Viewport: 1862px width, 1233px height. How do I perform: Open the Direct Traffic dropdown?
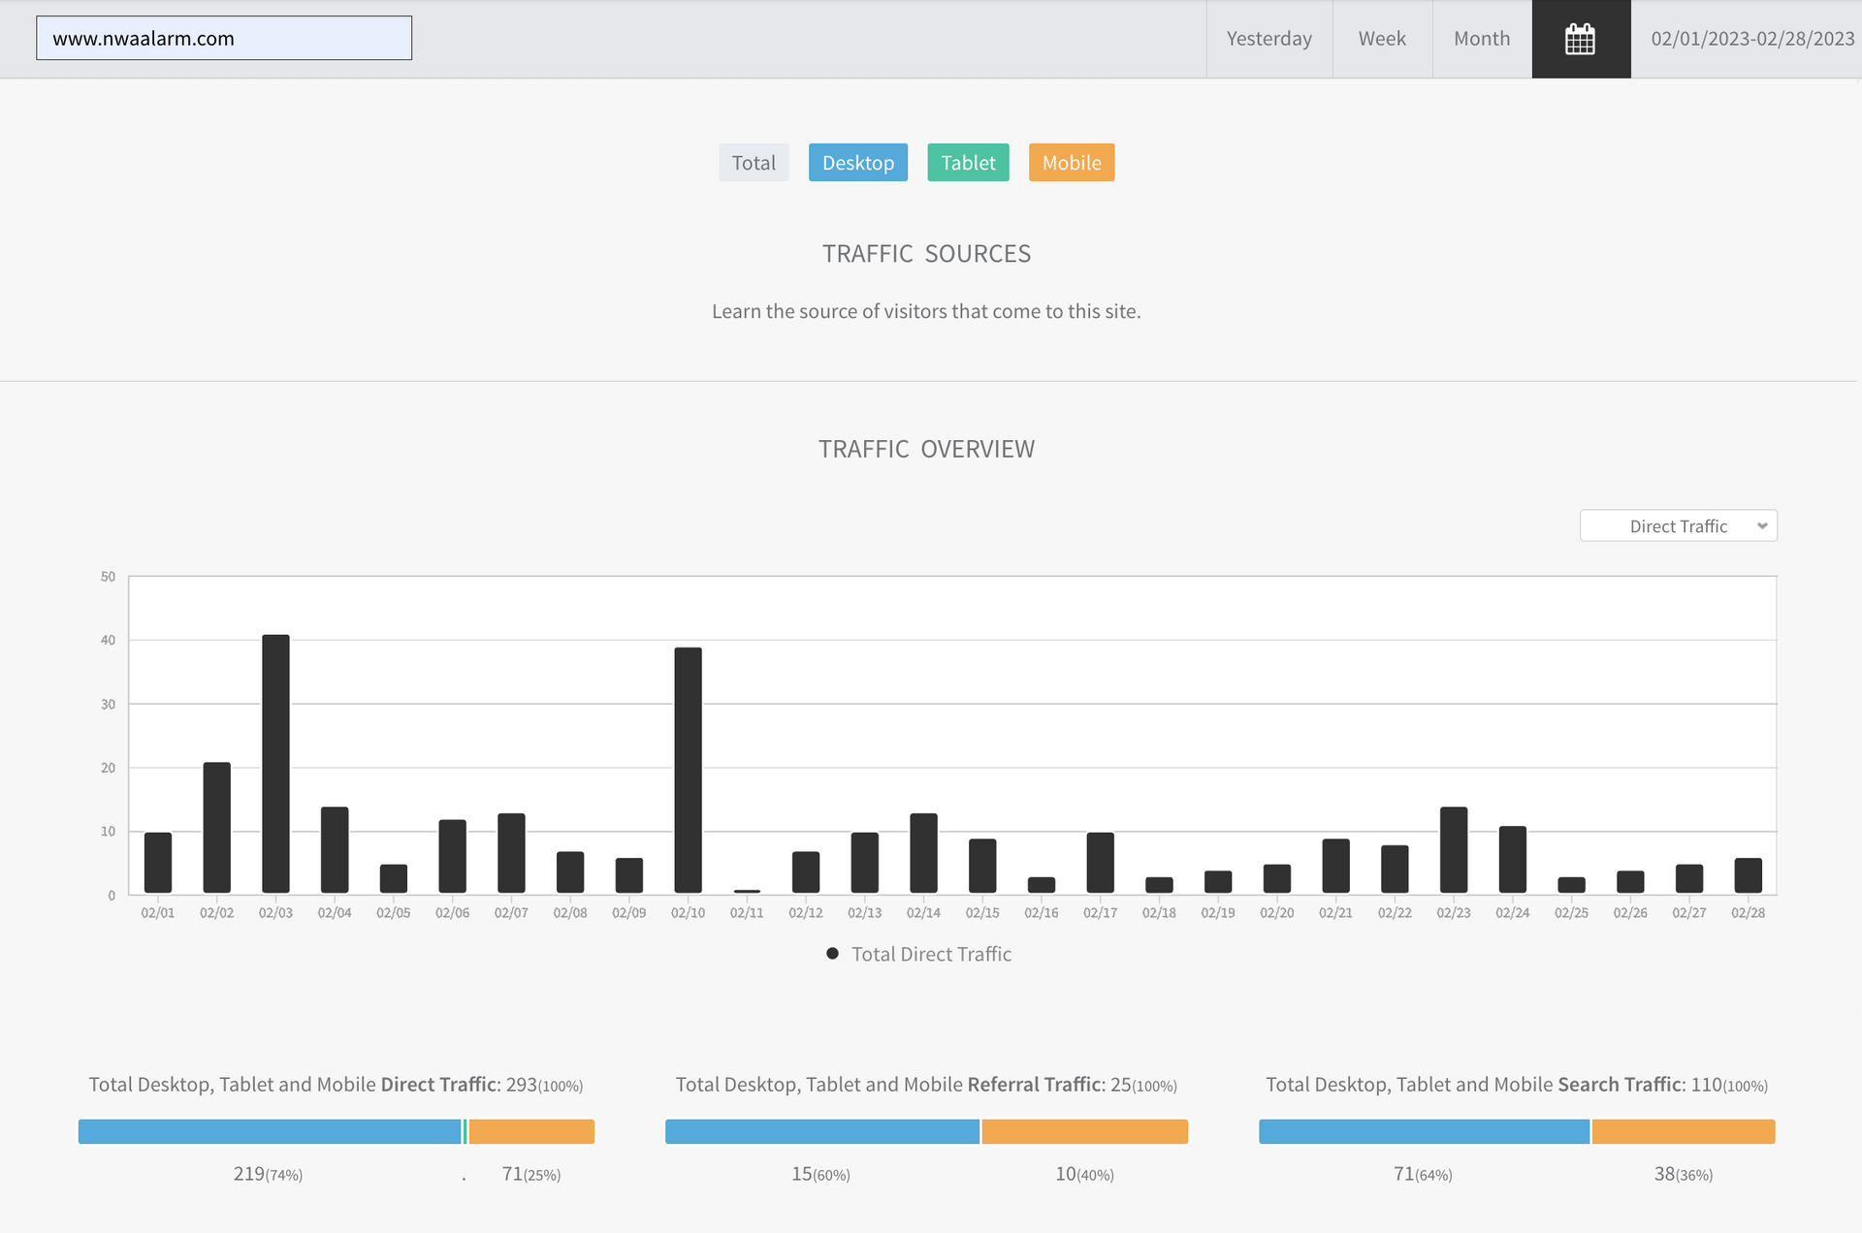(1677, 526)
